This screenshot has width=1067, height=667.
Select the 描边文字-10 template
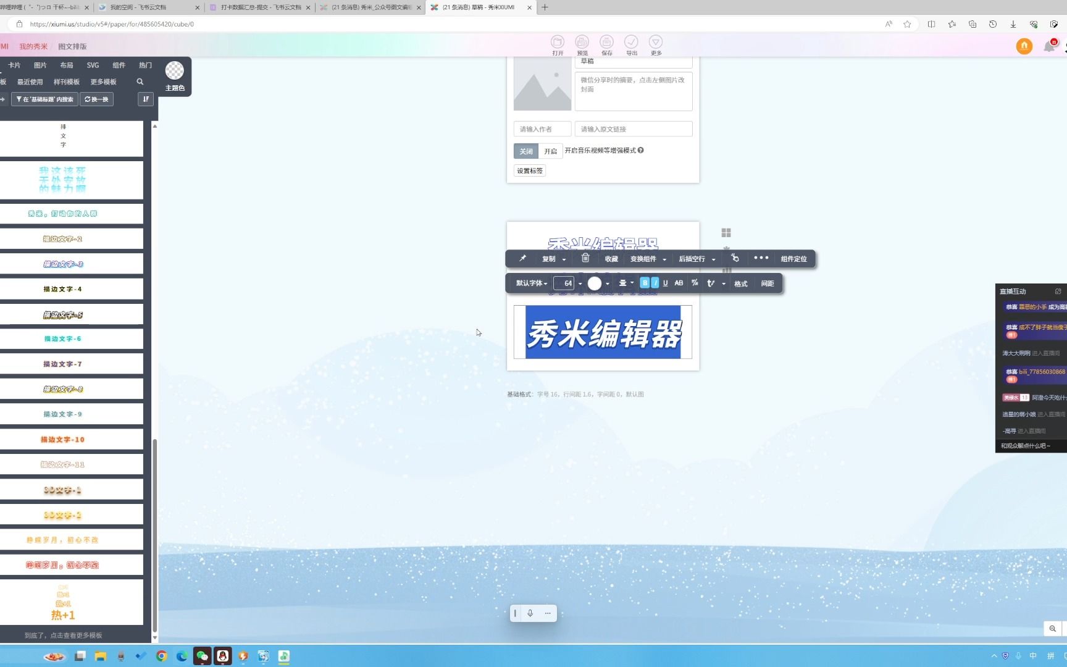71,439
